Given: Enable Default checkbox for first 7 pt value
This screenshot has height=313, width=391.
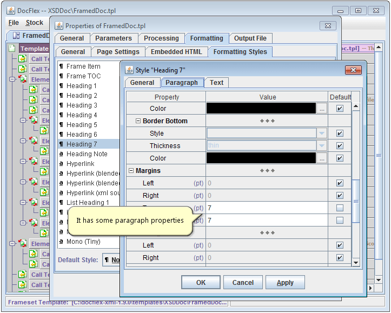Looking at the screenshot, I should click(x=340, y=208).
